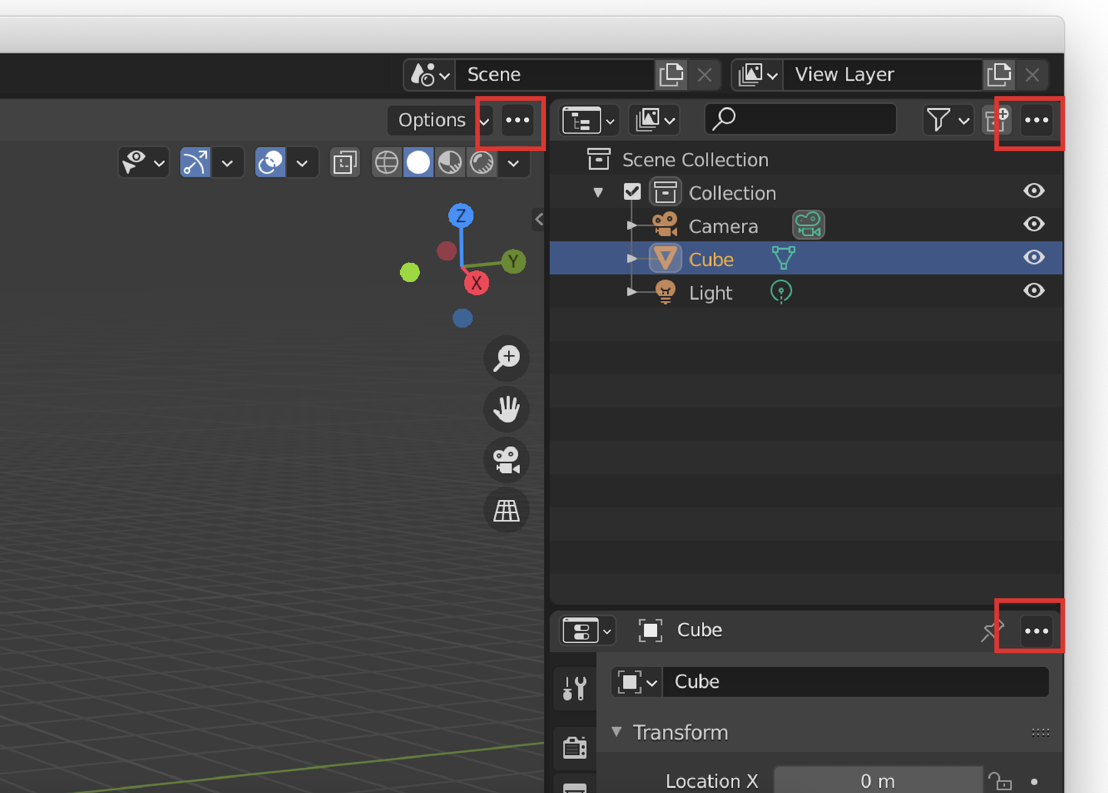Open outliner filter dropdown
The height and width of the screenshot is (793, 1108).
948,120
